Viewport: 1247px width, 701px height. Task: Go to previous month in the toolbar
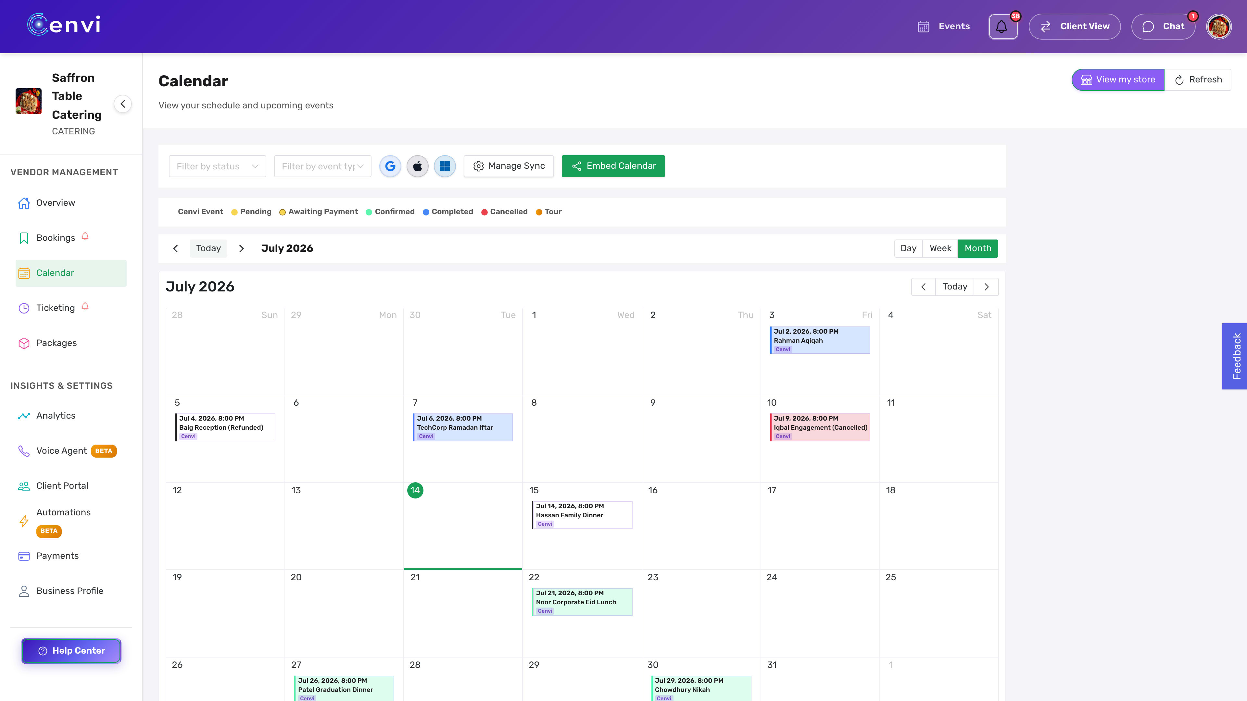(175, 248)
